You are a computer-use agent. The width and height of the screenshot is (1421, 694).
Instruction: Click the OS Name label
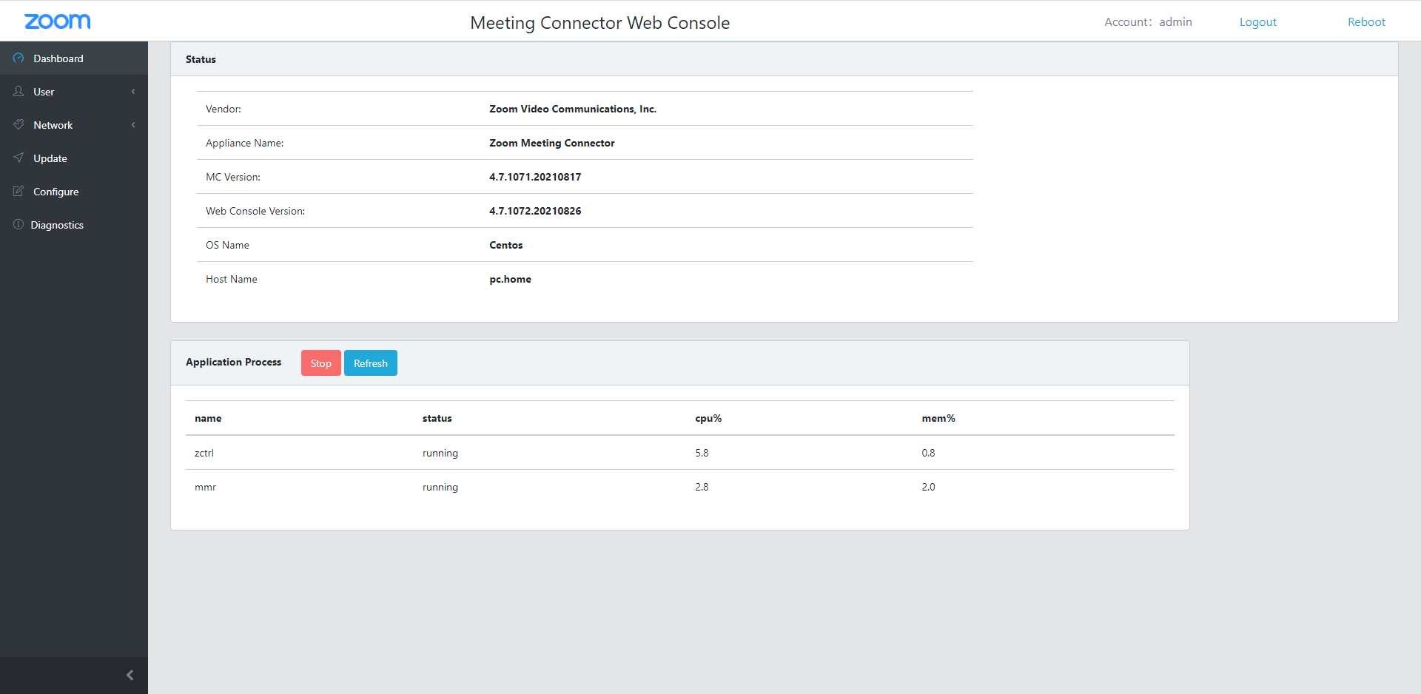[227, 245]
